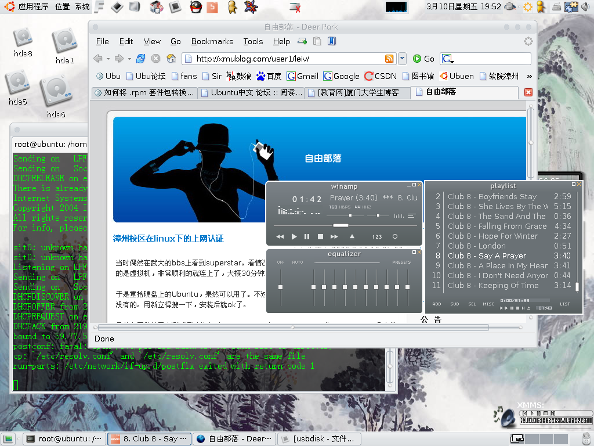The height and width of the screenshot is (446, 594).
Task: Toggle equalizer window button in winamp
Action: (399, 216)
